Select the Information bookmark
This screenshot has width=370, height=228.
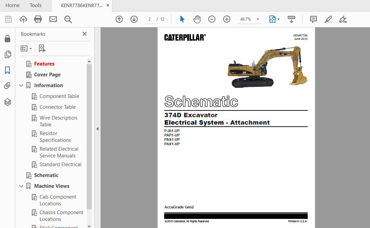pyautogui.click(x=48, y=85)
